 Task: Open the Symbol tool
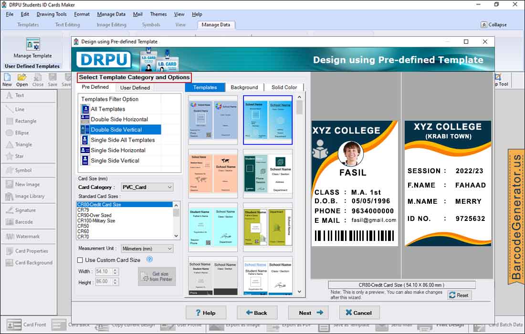19,170
